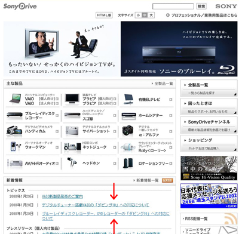This screenshot has height=234, width=239.
Task: Click the VAIO laptop product icon
Action: point(15,99)
